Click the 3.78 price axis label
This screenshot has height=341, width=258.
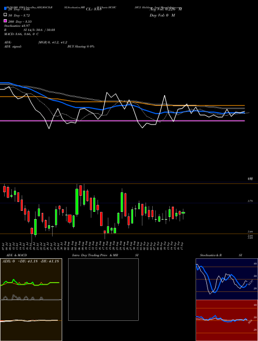(250, 201)
